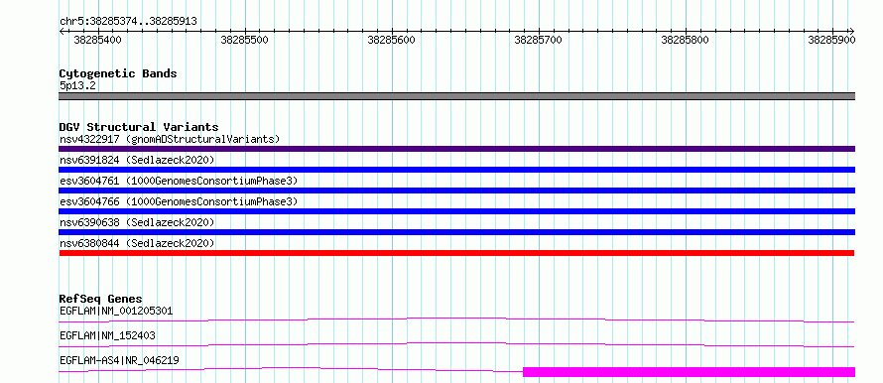The image size is (883, 383).
Task: Click the blue bar under nsv6391824
Action: pos(456,170)
